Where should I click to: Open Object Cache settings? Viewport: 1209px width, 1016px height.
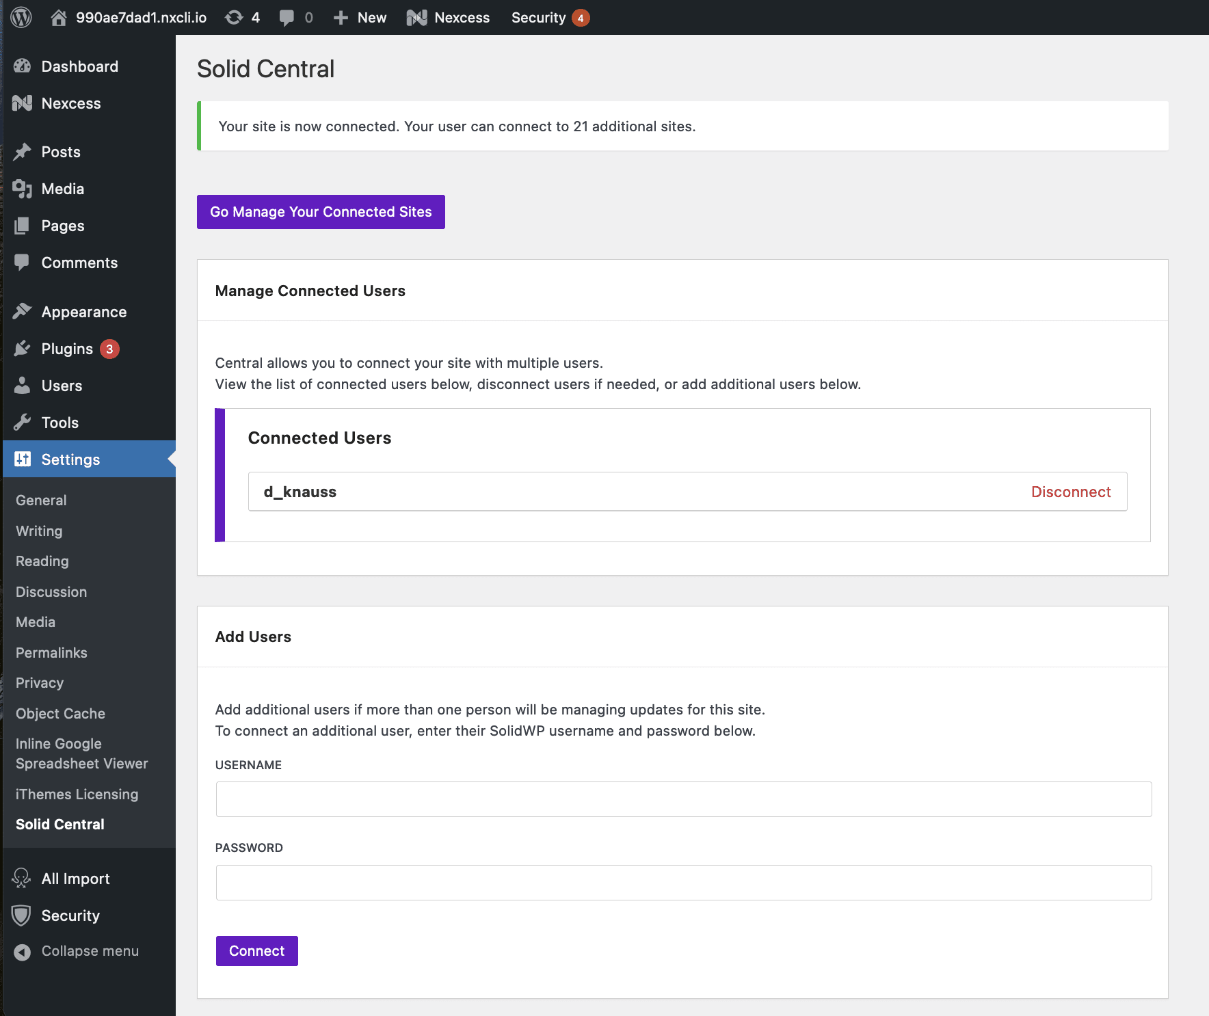click(60, 713)
